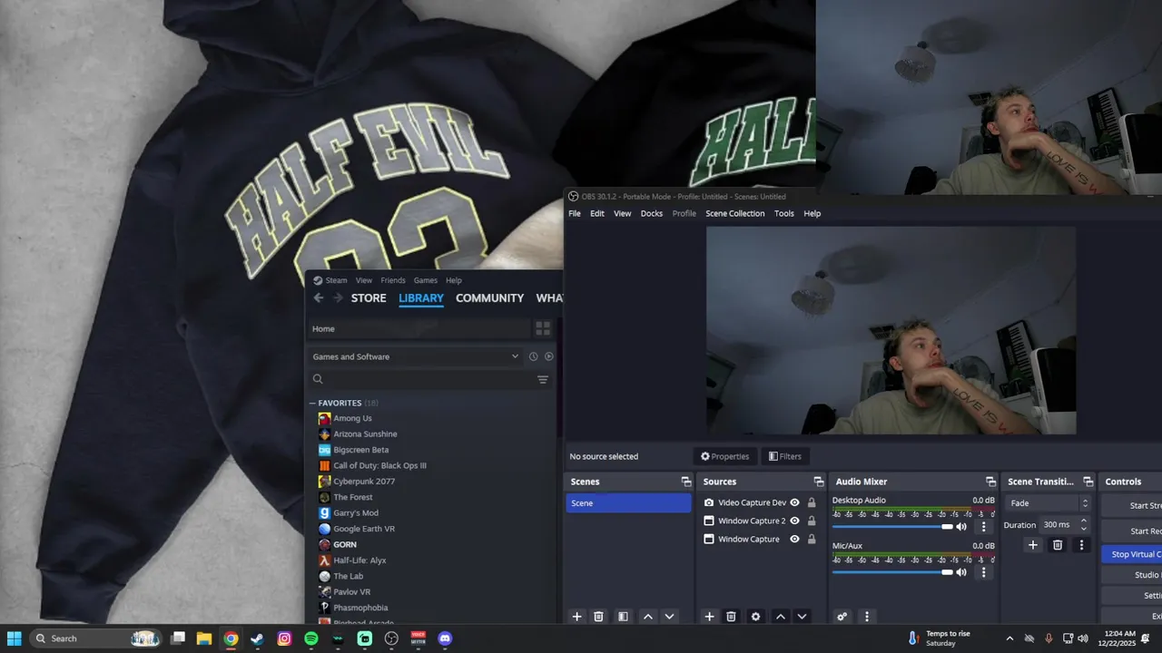Screen dimensions: 1162x653
Task: Select Scene in Scenes list
Action: coord(628,502)
